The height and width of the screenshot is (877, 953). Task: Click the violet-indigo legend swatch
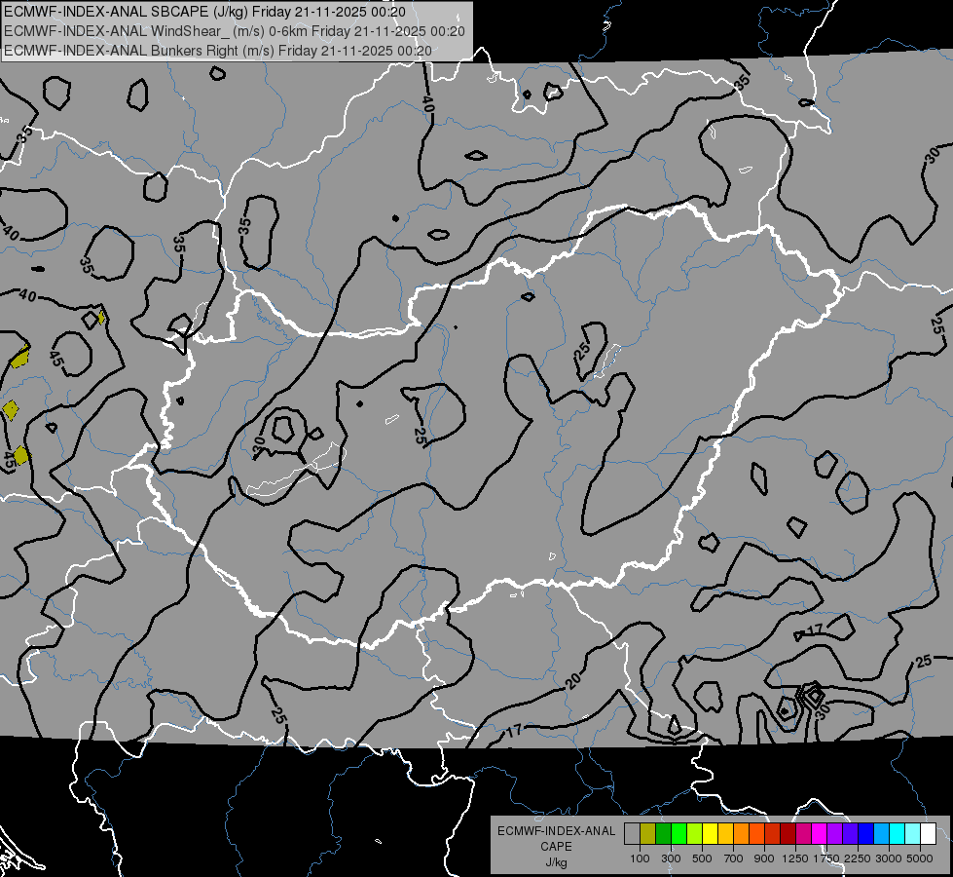coord(850,834)
